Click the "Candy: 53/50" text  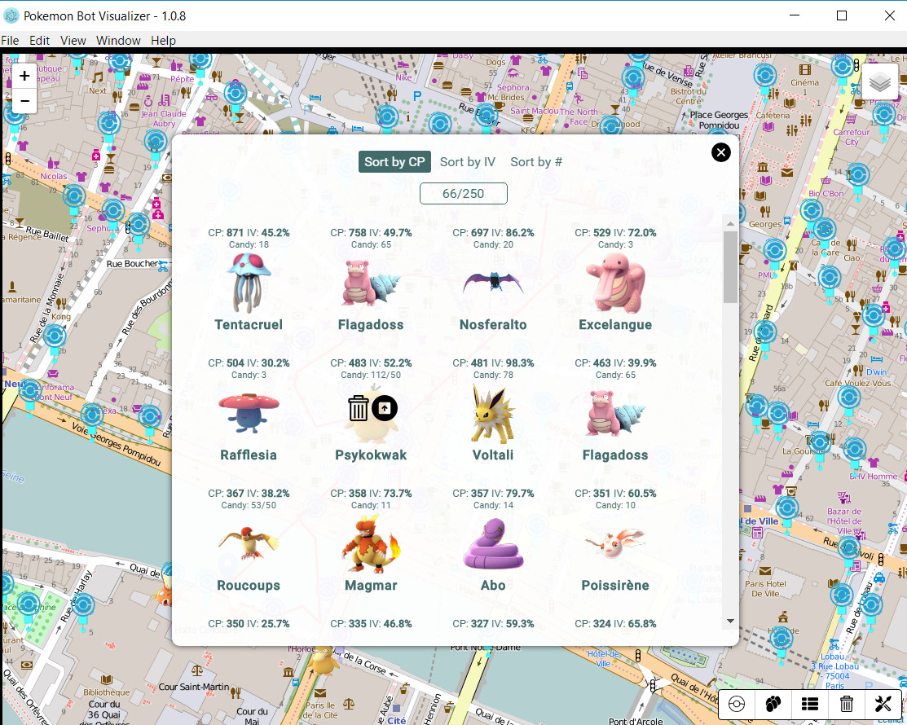(249, 505)
